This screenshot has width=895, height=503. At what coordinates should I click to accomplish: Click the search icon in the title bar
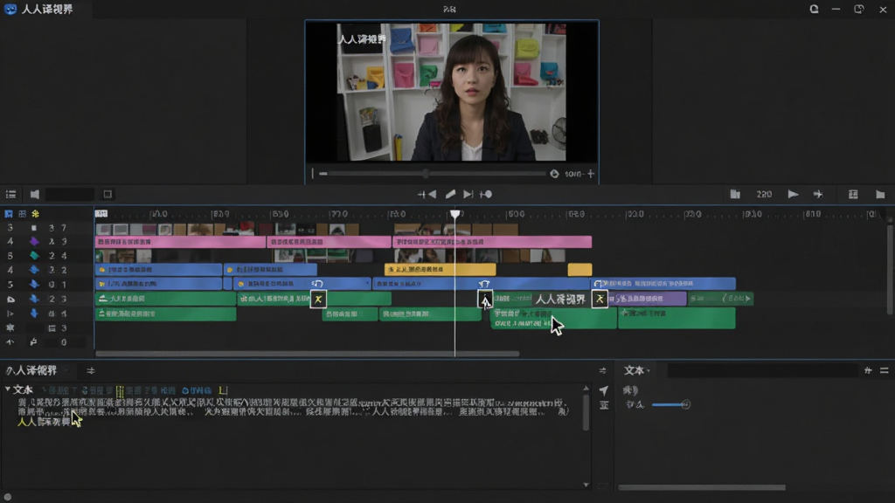(x=814, y=9)
